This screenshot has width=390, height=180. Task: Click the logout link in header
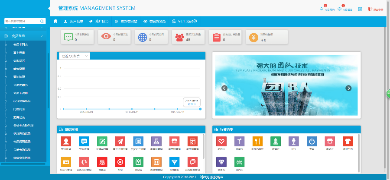[376, 9]
